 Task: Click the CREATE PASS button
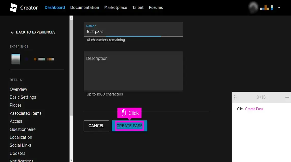(129, 126)
